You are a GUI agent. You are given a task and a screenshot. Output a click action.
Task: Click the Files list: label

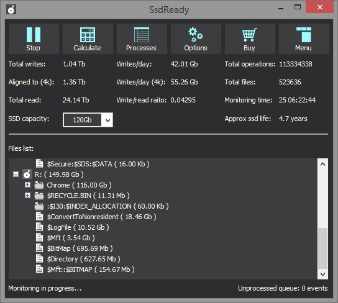tap(21, 148)
